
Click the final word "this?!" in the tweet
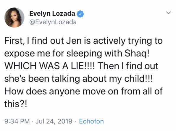tap(16, 104)
